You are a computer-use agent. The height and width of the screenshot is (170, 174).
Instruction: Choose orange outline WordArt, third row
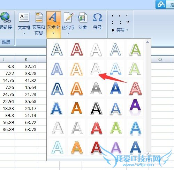[77, 88]
